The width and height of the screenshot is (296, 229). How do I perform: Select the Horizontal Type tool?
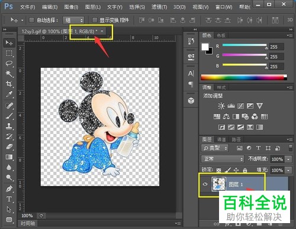tap(9, 199)
